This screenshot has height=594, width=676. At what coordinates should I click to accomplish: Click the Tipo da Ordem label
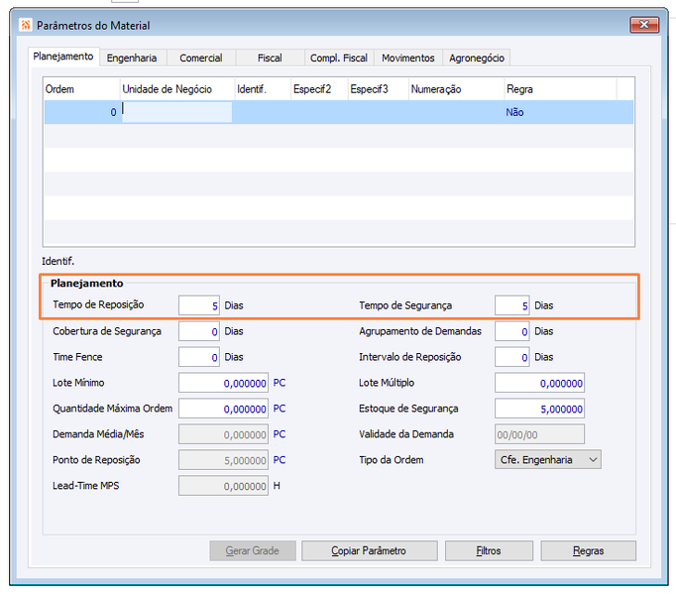[391, 460]
